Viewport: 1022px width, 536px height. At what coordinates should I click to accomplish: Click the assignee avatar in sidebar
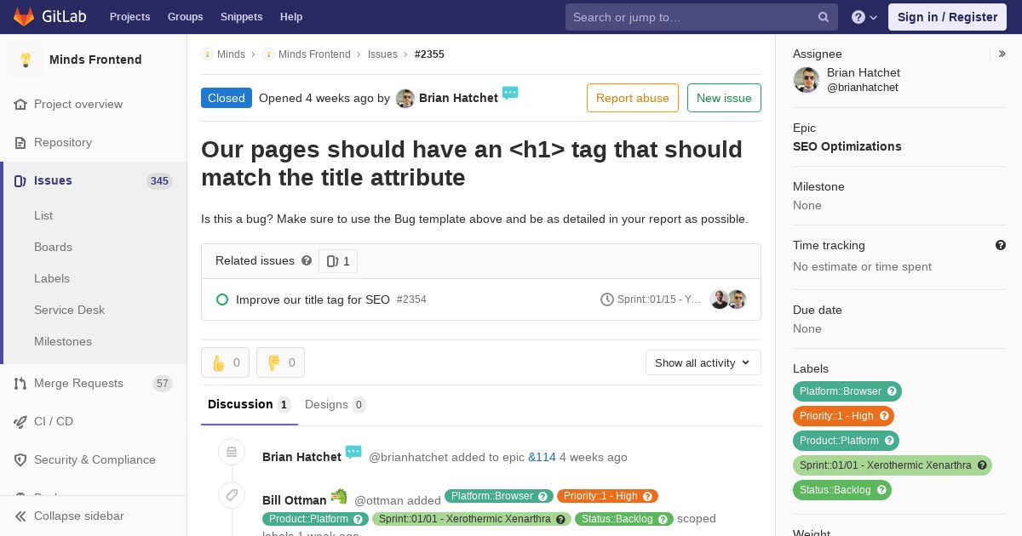point(806,80)
